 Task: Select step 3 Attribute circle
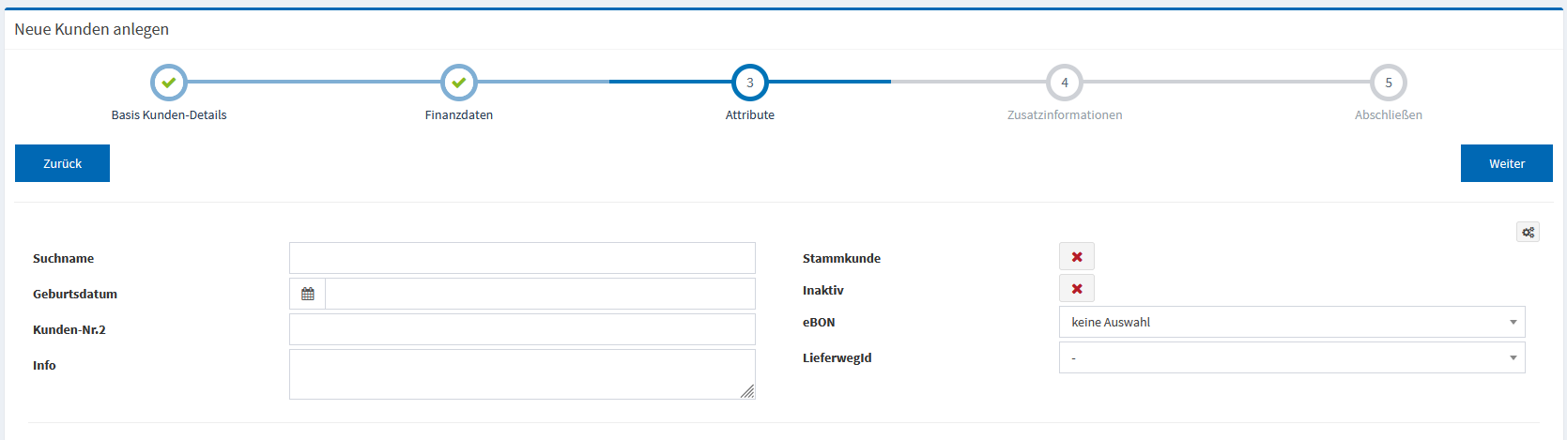click(750, 83)
